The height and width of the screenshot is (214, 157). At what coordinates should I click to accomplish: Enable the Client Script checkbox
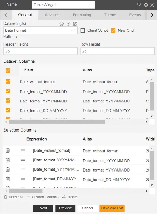[83, 30]
